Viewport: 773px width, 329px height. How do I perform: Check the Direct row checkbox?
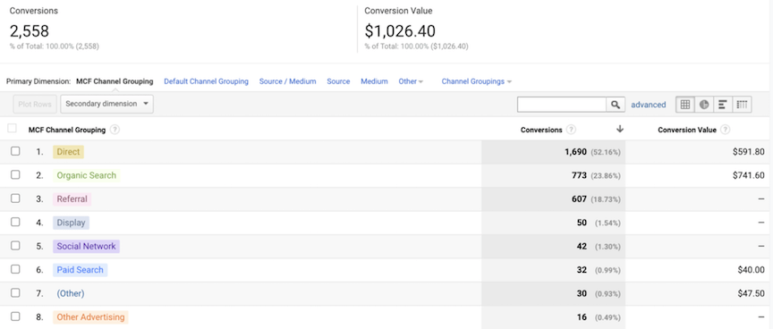[15, 151]
